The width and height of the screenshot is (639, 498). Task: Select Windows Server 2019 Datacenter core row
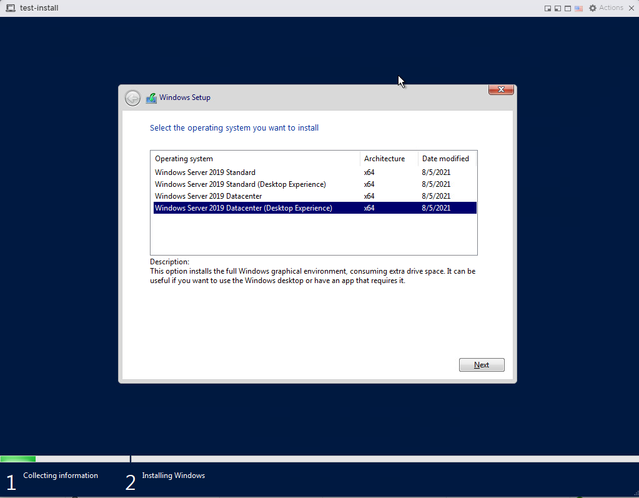[x=315, y=196]
